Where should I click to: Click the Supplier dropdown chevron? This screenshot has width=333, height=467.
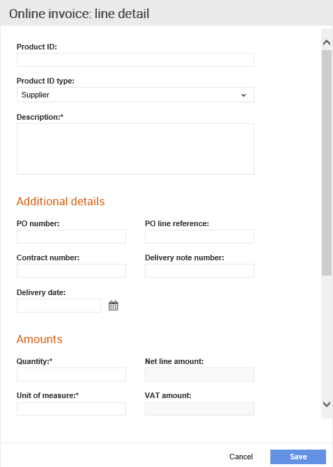coord(244,95)
